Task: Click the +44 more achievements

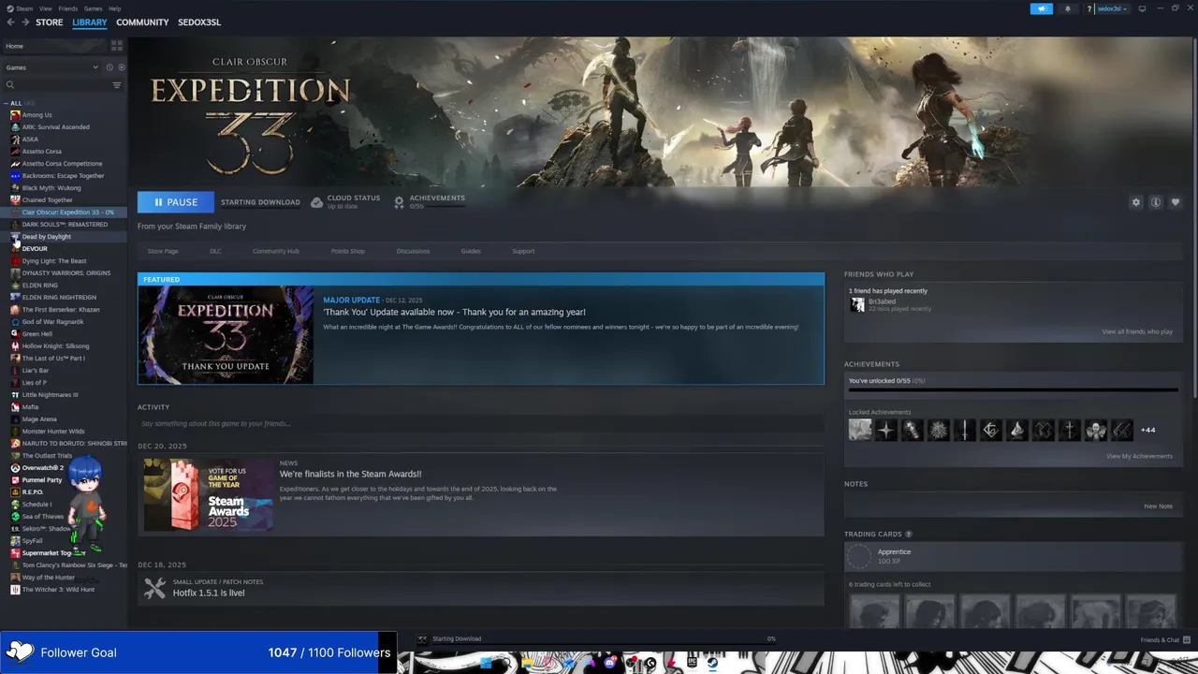Action: click(x=1147, y=430)
